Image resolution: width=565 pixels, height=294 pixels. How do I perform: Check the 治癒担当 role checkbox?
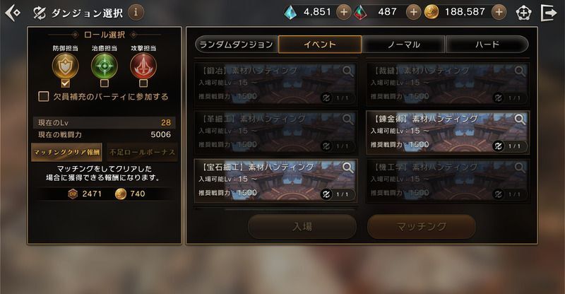[104, 83]
